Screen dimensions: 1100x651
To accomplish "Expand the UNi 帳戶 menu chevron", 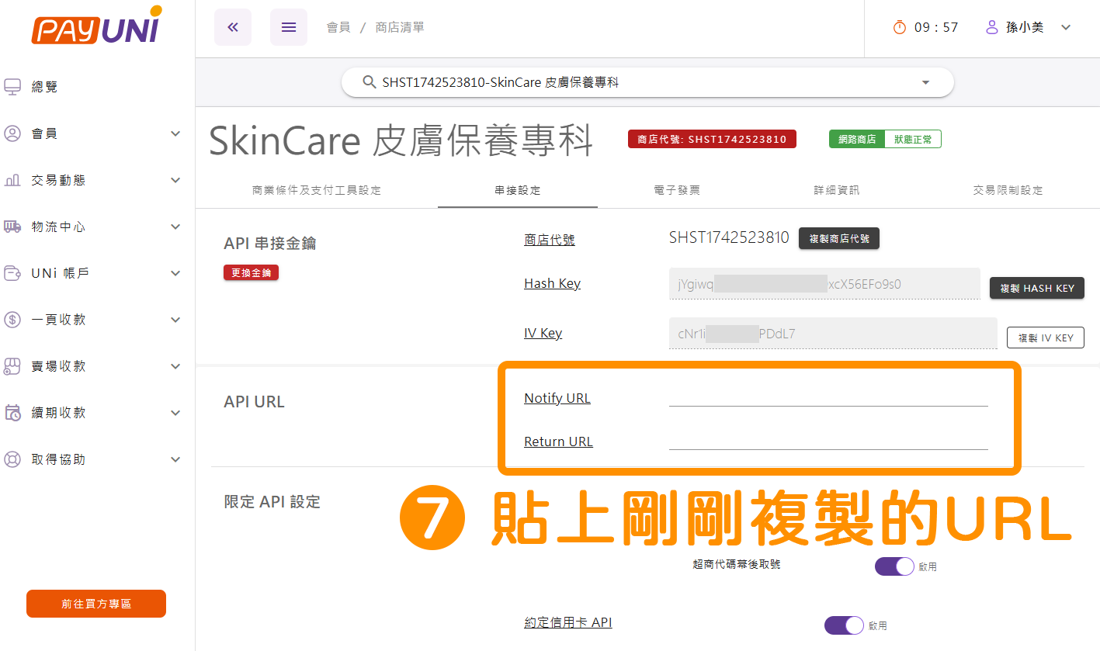I will (175, 273).
